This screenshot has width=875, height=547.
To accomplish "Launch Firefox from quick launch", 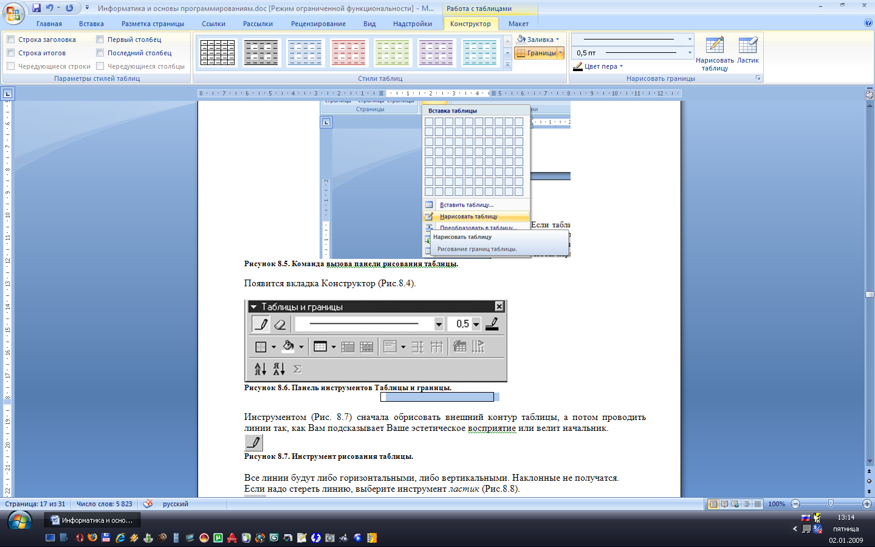I will 92,538.
